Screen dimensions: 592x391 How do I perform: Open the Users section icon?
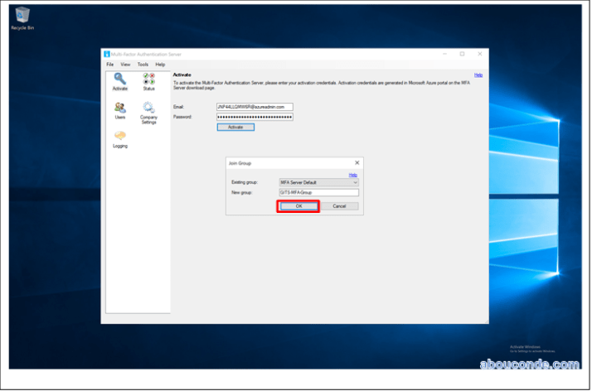(120, 109)
